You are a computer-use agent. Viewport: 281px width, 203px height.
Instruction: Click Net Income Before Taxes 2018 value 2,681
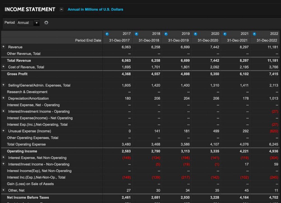pos(156,197)
